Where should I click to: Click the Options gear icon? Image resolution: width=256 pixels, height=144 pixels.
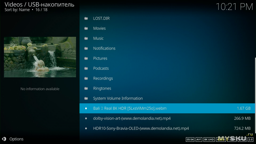4,139
